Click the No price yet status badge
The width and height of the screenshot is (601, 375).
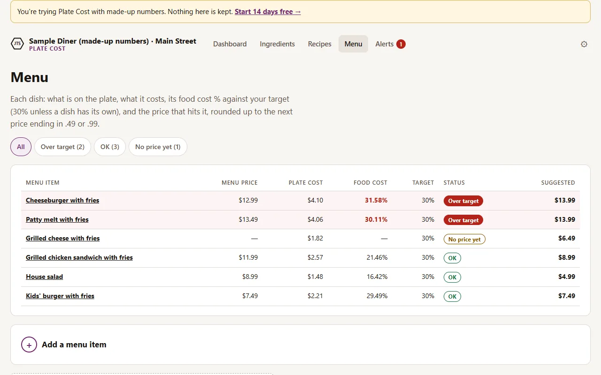coord(464,239)
